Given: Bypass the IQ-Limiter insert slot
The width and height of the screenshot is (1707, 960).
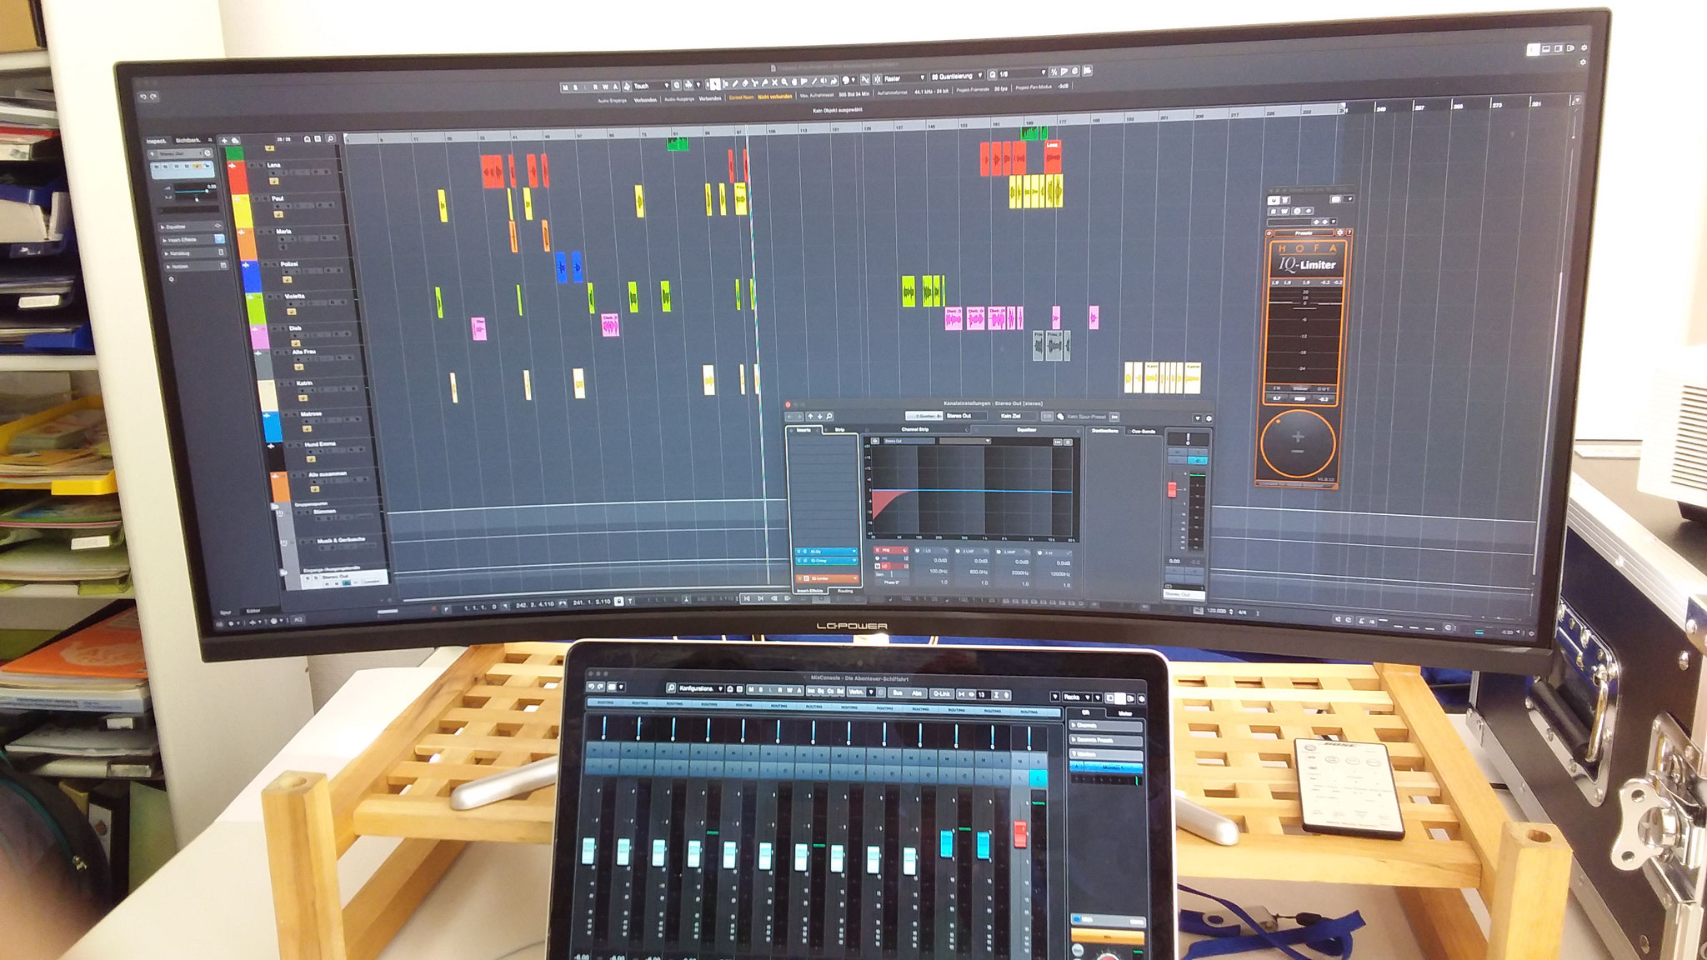Looking at the screenshot, I should tap(799, 578).
